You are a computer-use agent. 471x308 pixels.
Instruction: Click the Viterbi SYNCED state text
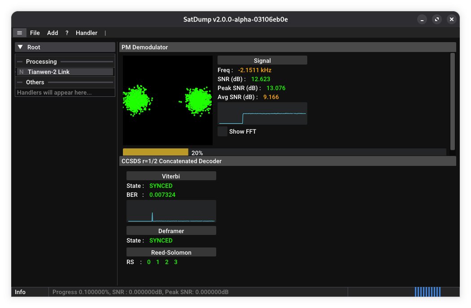(161, 186)
